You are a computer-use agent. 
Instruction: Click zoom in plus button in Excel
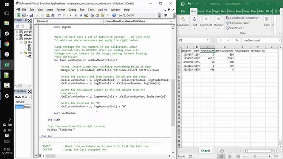269,156
